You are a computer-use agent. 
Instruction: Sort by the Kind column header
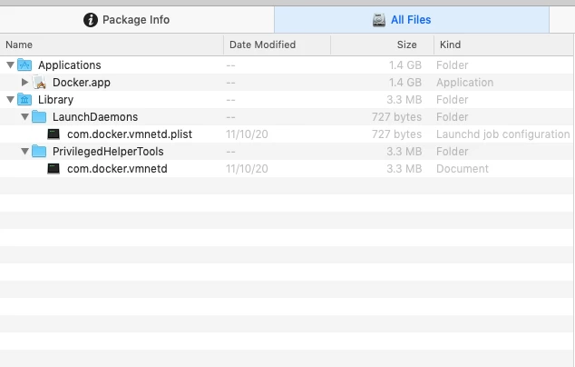coord(504,45)
